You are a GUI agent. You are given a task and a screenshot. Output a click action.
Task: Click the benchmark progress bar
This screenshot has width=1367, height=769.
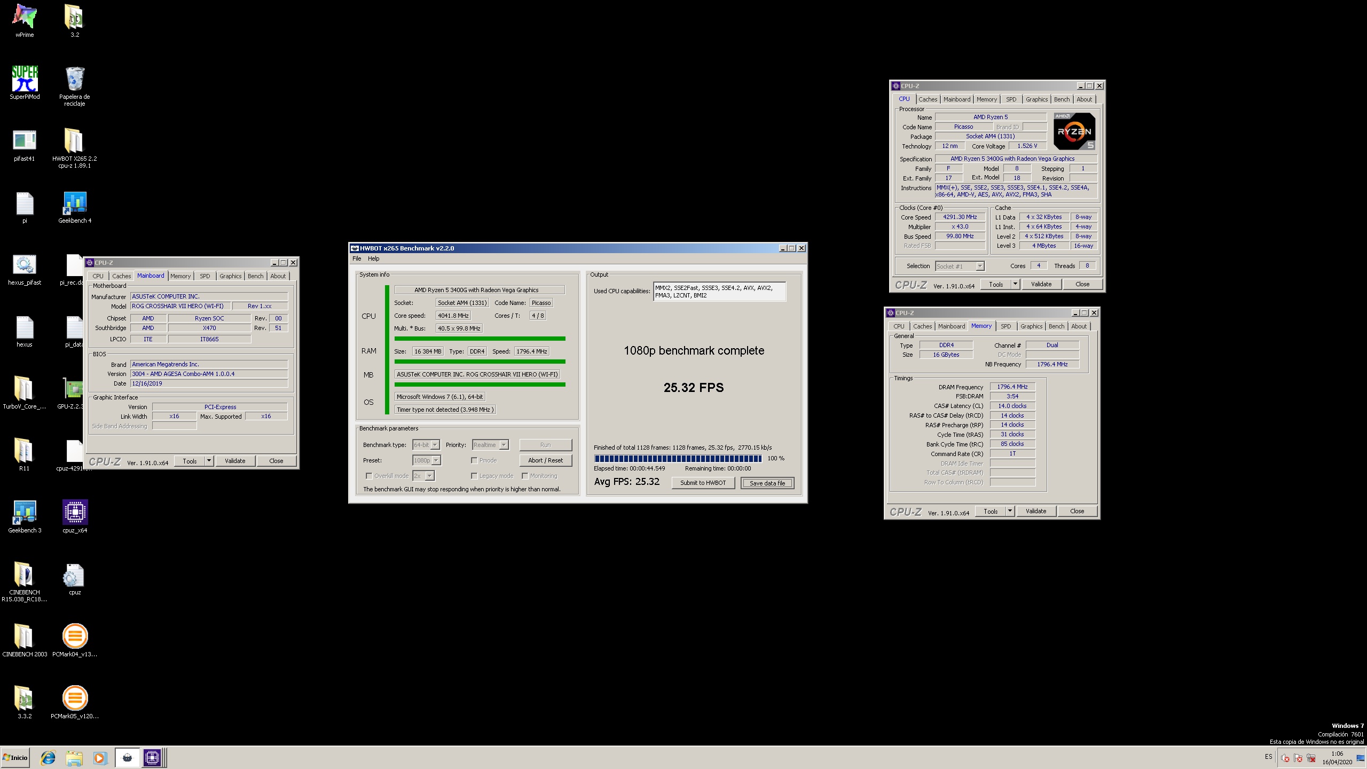(x=678, y=458)
